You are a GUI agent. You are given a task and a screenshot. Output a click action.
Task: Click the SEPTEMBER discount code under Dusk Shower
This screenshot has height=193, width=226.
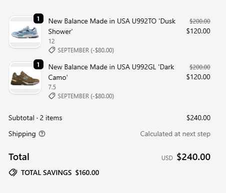click(86, 50)
